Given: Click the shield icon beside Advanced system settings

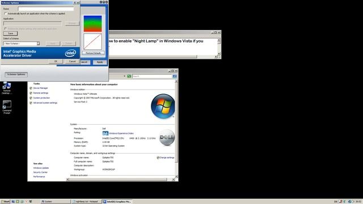Looking at the screenshot, I should [31, 103].
